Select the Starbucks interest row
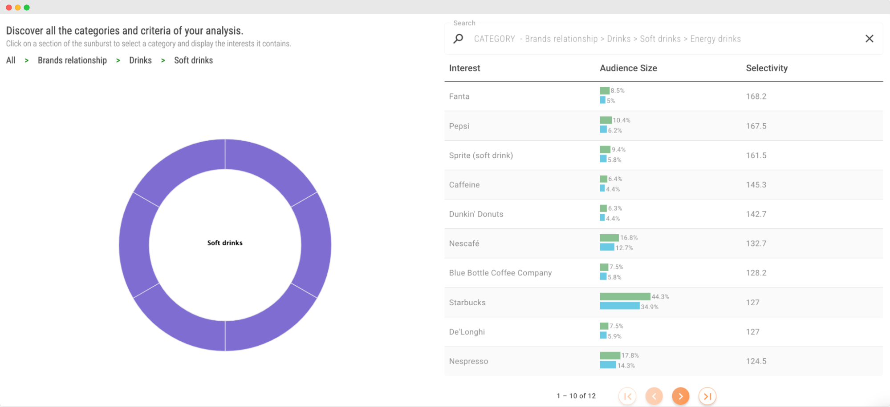 point(663,302)
